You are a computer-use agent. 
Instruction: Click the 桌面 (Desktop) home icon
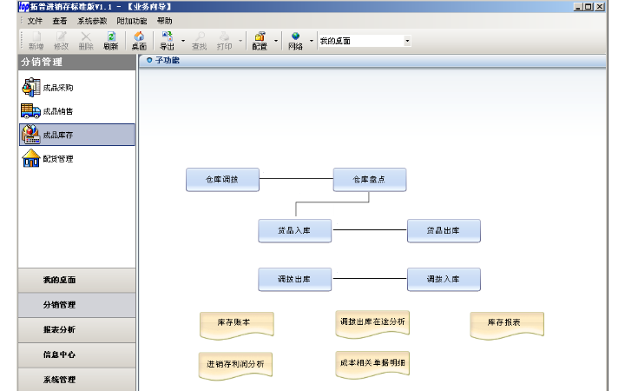click(139, 41)
